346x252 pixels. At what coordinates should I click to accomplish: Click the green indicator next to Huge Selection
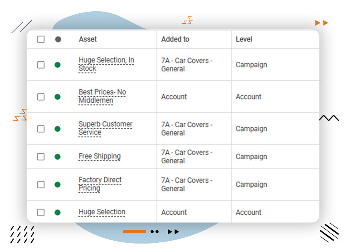point(58,212)
